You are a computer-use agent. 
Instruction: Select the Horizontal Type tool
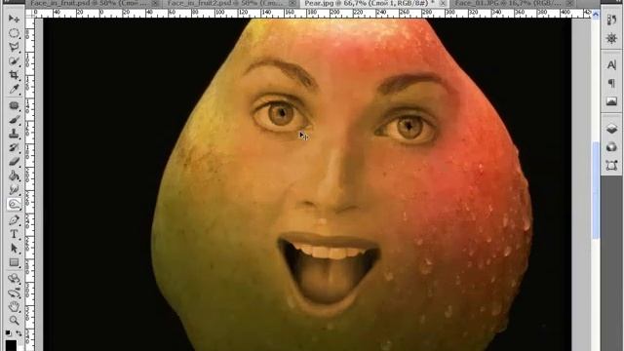(14, 234)
